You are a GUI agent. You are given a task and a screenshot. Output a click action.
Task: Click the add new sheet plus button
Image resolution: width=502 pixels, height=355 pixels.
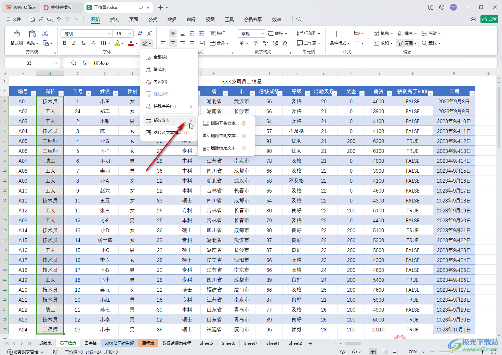[310, 343]
